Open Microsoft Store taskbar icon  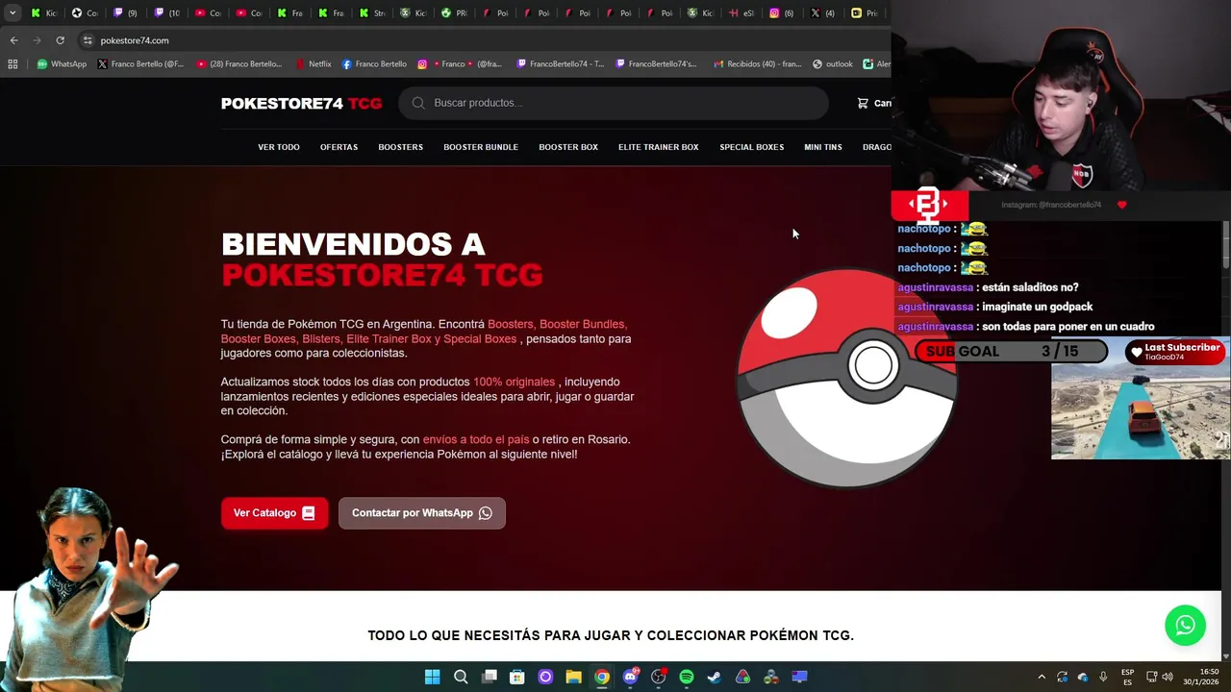click(517, 677)
